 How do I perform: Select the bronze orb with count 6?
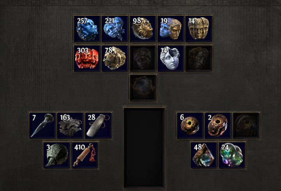[190, 125]
